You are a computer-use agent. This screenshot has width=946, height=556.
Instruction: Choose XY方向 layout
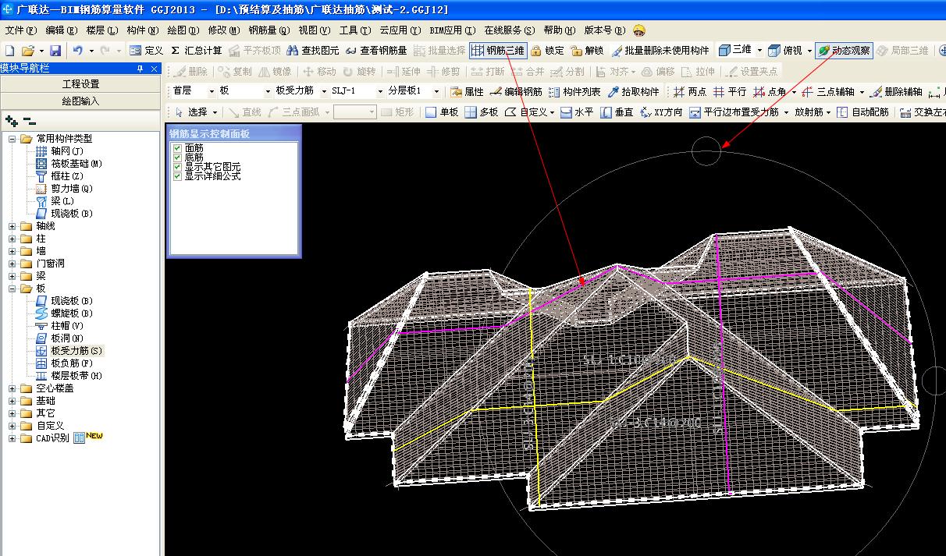point(661,112)
